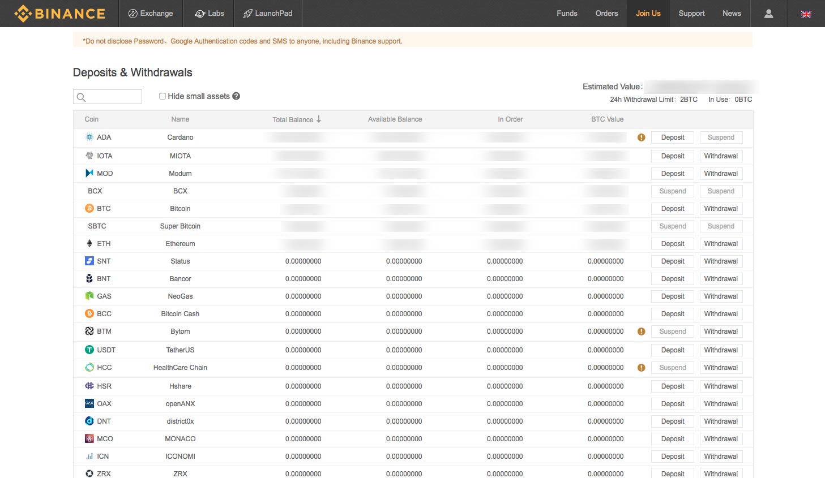This screenshot has width=825, height=478.
Task: Click the warning icon on the BTM row
Action: (641, 331)
